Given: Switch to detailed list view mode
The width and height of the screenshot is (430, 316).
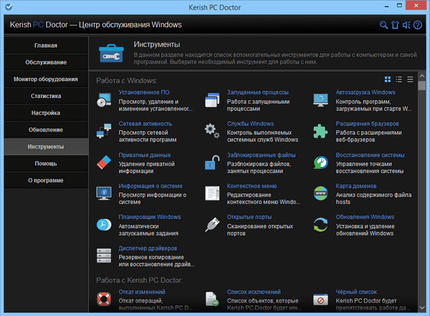Looking at the screenshot, I should tap(399, 80).
